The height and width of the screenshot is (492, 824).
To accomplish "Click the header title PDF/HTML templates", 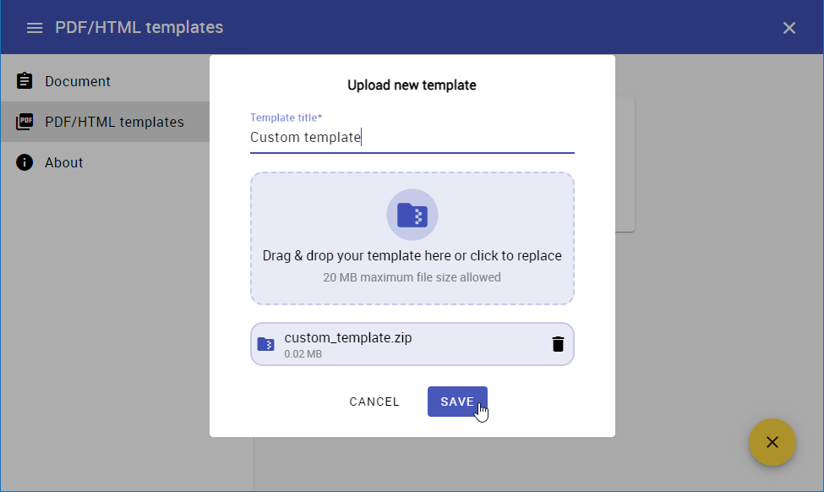I will pos(139,27).
